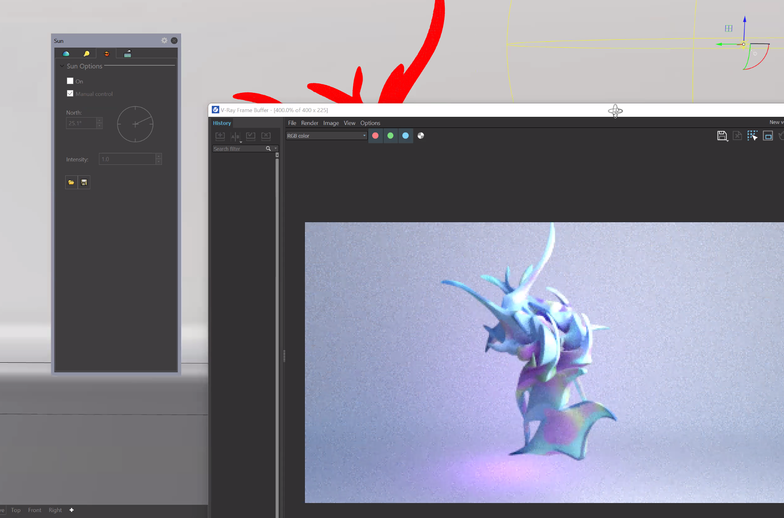
Task: Open the Render menu
Action: click(x=310, y=123)
